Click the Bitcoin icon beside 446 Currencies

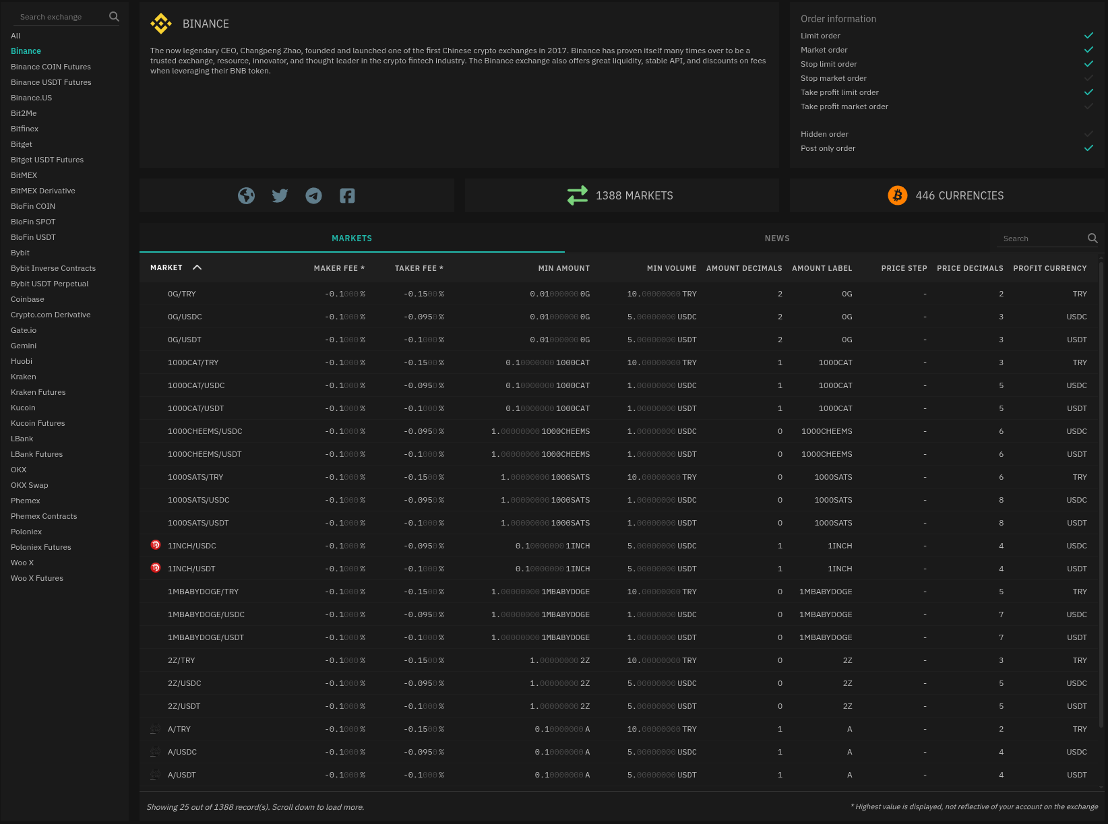tap(897, 195)
